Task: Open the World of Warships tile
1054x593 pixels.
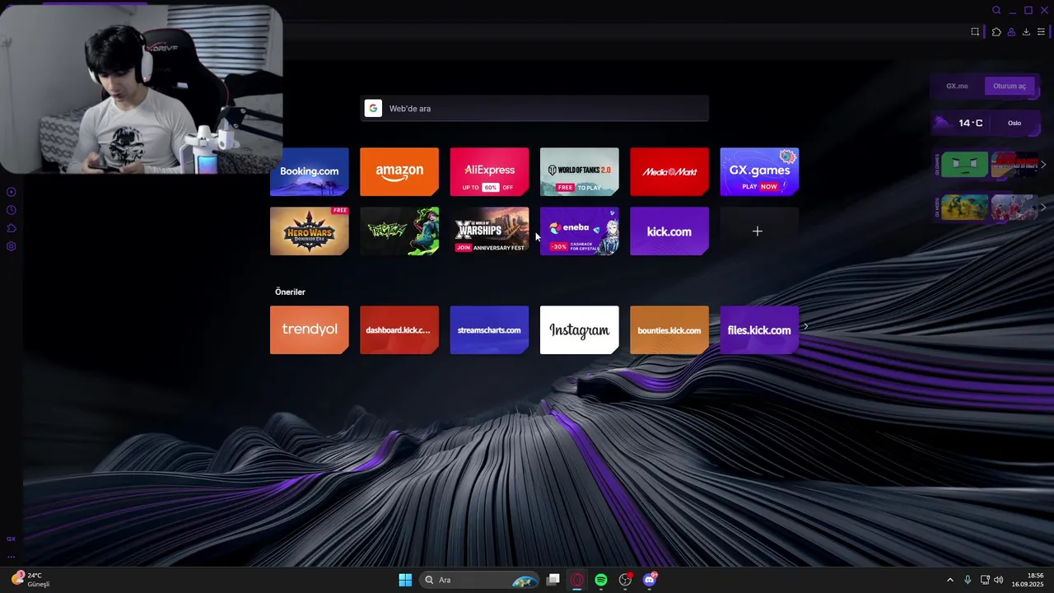Action: (489, 231)
